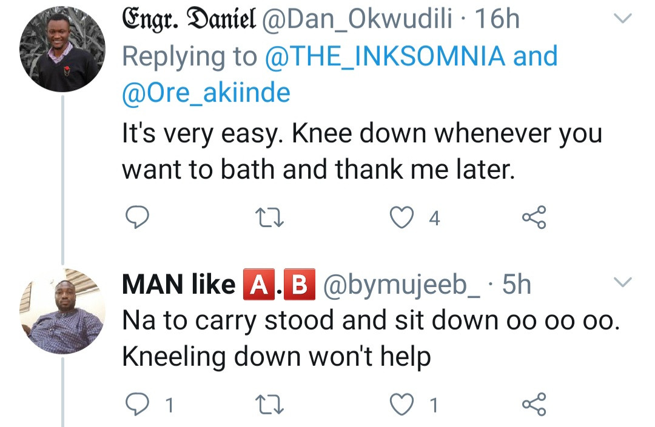Open the Engr. Daniel display name
This screenshot has height=427, width=655.
(x=187, y=19)
